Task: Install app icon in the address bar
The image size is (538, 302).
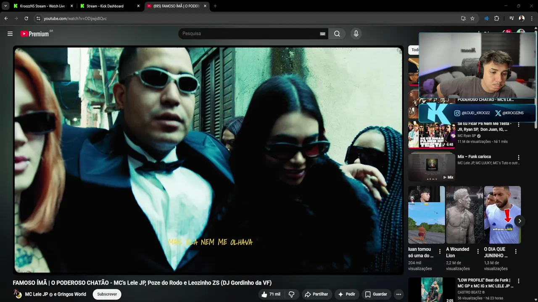Action: pyautogui.click(x=463, y=18)
